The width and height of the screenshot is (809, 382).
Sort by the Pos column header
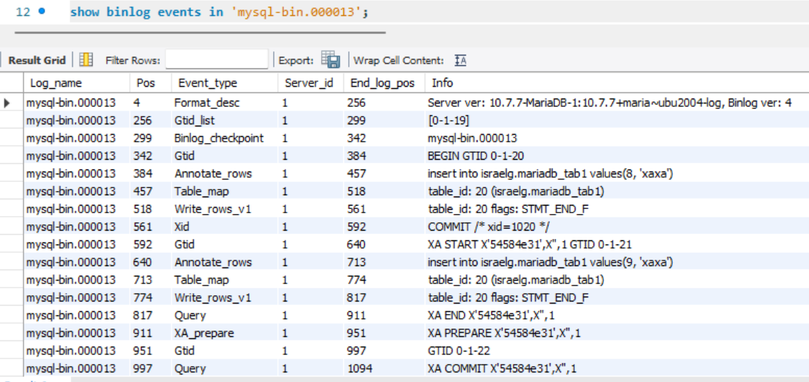click(145, 83)
